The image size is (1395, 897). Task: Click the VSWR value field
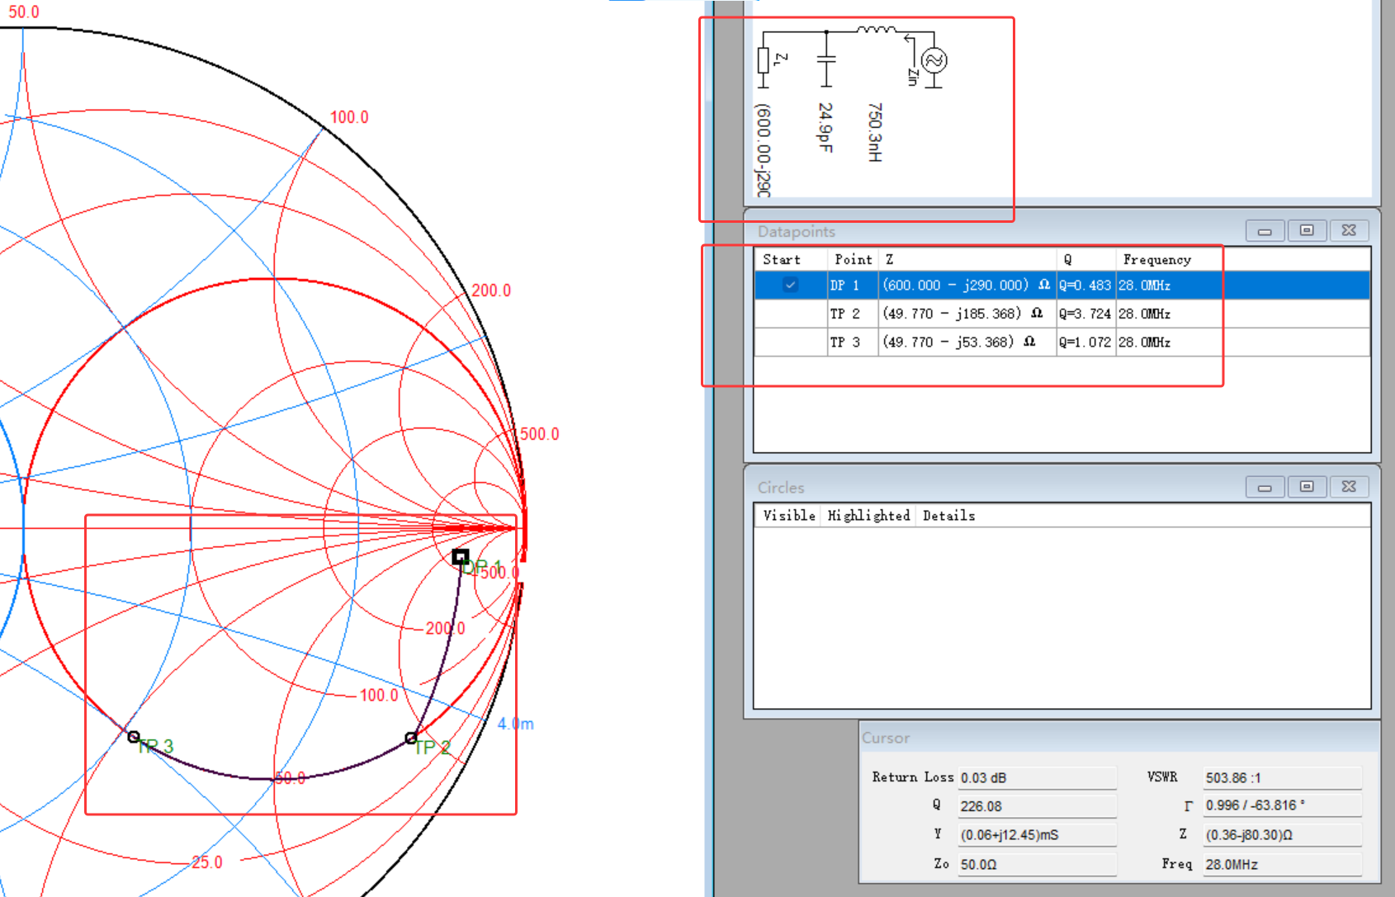point(1281,778)
